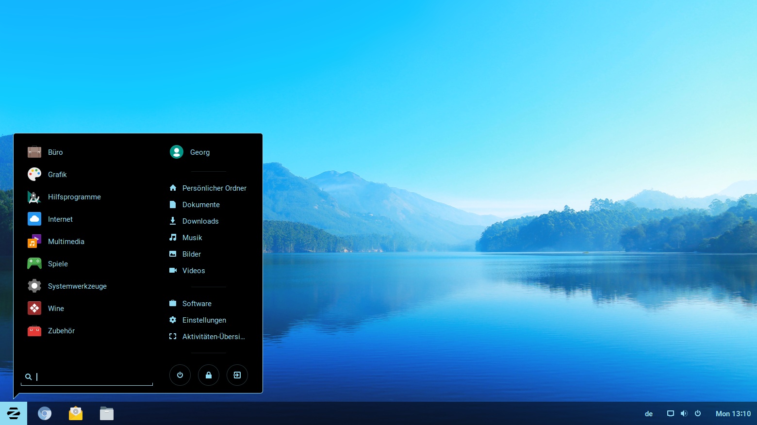The image size is (757, 425).
Task: Open the Aktivitäten-Übersicht entry
Action: pyautogui.click(x=214, y=336)
